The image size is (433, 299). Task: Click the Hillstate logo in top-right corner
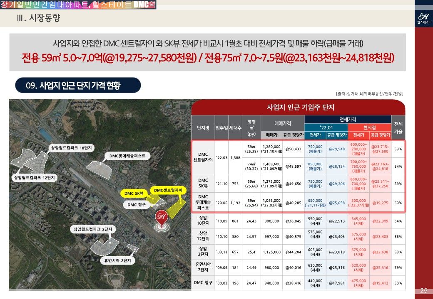tap(424, 18)
